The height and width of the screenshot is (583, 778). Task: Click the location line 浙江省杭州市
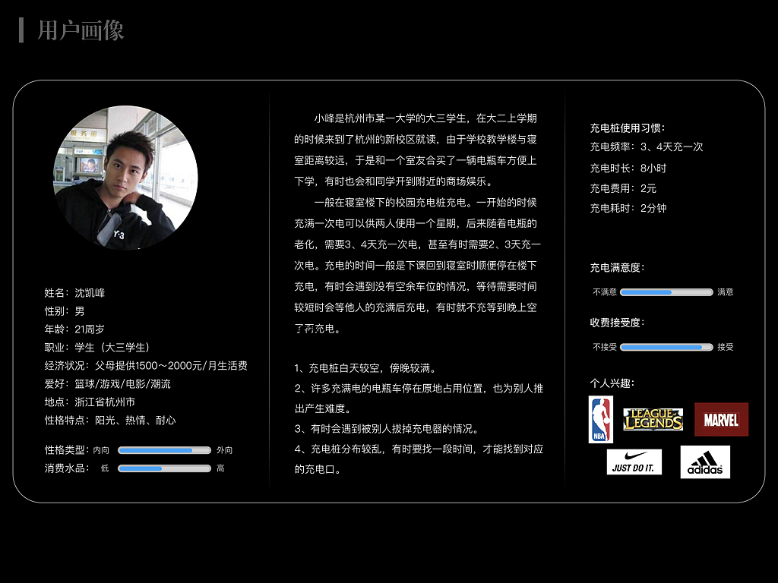click(x=90, y=402)
